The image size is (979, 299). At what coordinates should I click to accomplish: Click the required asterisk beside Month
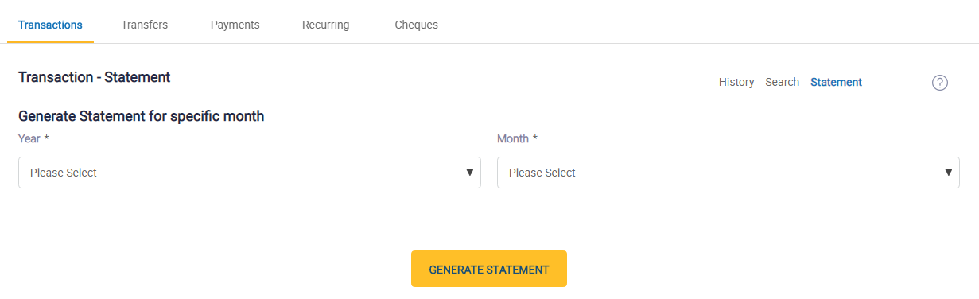[534, 138]
